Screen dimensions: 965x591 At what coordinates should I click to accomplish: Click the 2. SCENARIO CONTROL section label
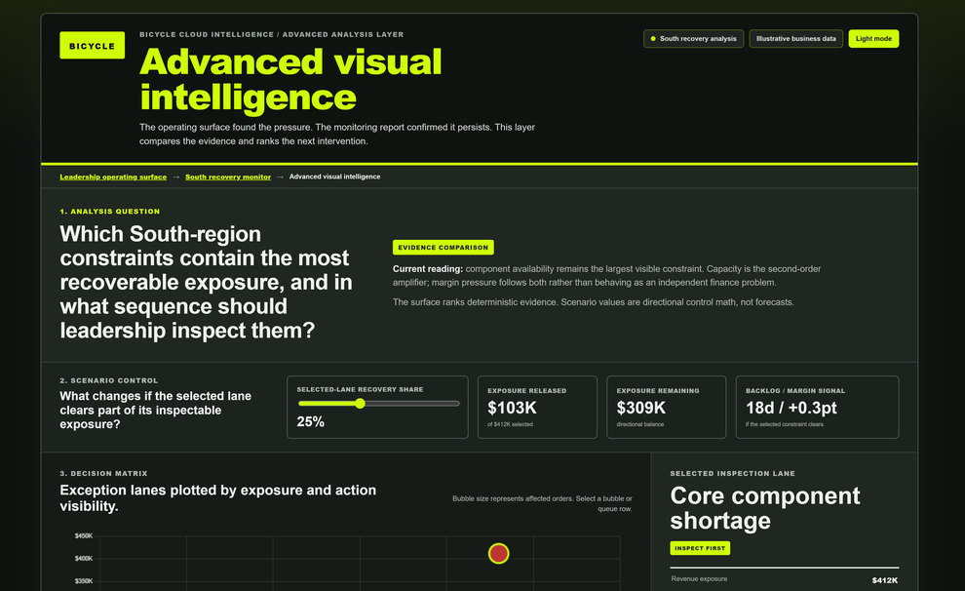pos(109,380)
